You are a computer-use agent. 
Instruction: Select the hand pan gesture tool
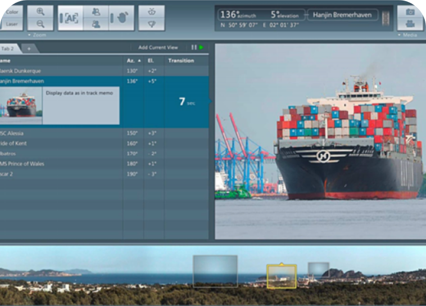coord(121,18)
